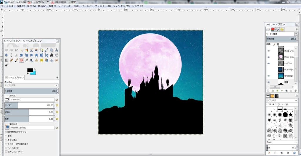Adjust the サイズ brush size slider
This screenshot has width=301, height=156.
[29, 105]
